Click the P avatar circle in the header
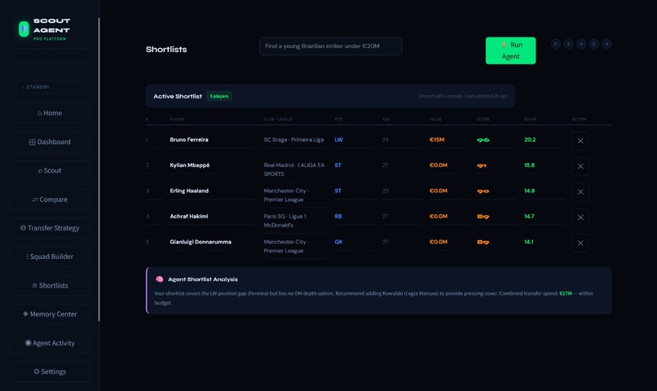The height and width of the screenshot is (391, 657). click(556, 44)
